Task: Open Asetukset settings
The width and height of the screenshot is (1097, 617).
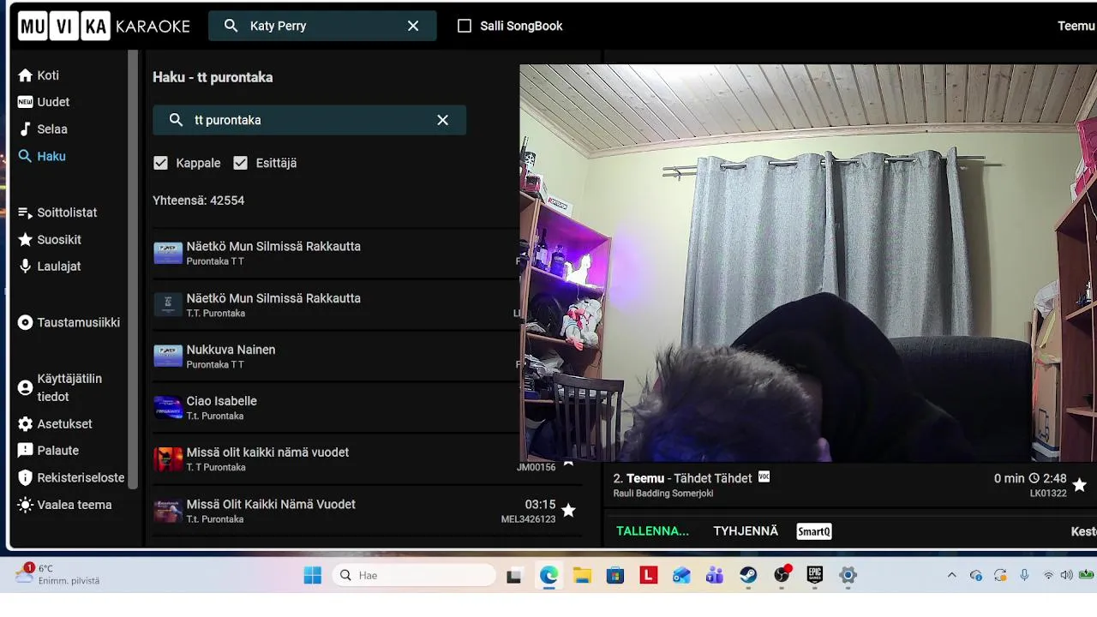Action: point(55,424)
